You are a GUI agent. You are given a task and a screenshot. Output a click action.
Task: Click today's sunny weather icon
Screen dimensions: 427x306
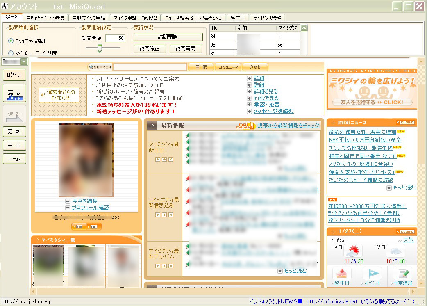point(353,251)
